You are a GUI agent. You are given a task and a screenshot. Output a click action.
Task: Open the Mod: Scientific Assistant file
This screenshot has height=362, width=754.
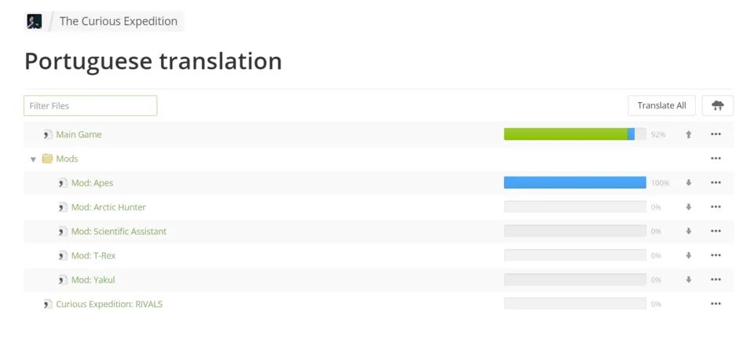(x=119, y=231)
